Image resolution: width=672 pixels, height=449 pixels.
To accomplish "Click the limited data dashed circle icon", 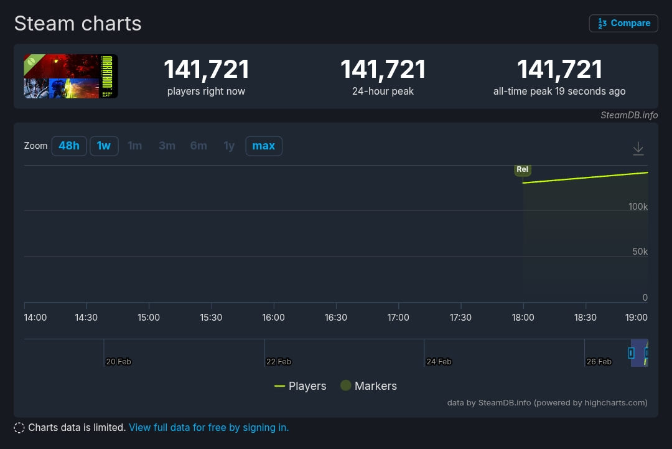I will pyautogui.click(x=19, y=428).
